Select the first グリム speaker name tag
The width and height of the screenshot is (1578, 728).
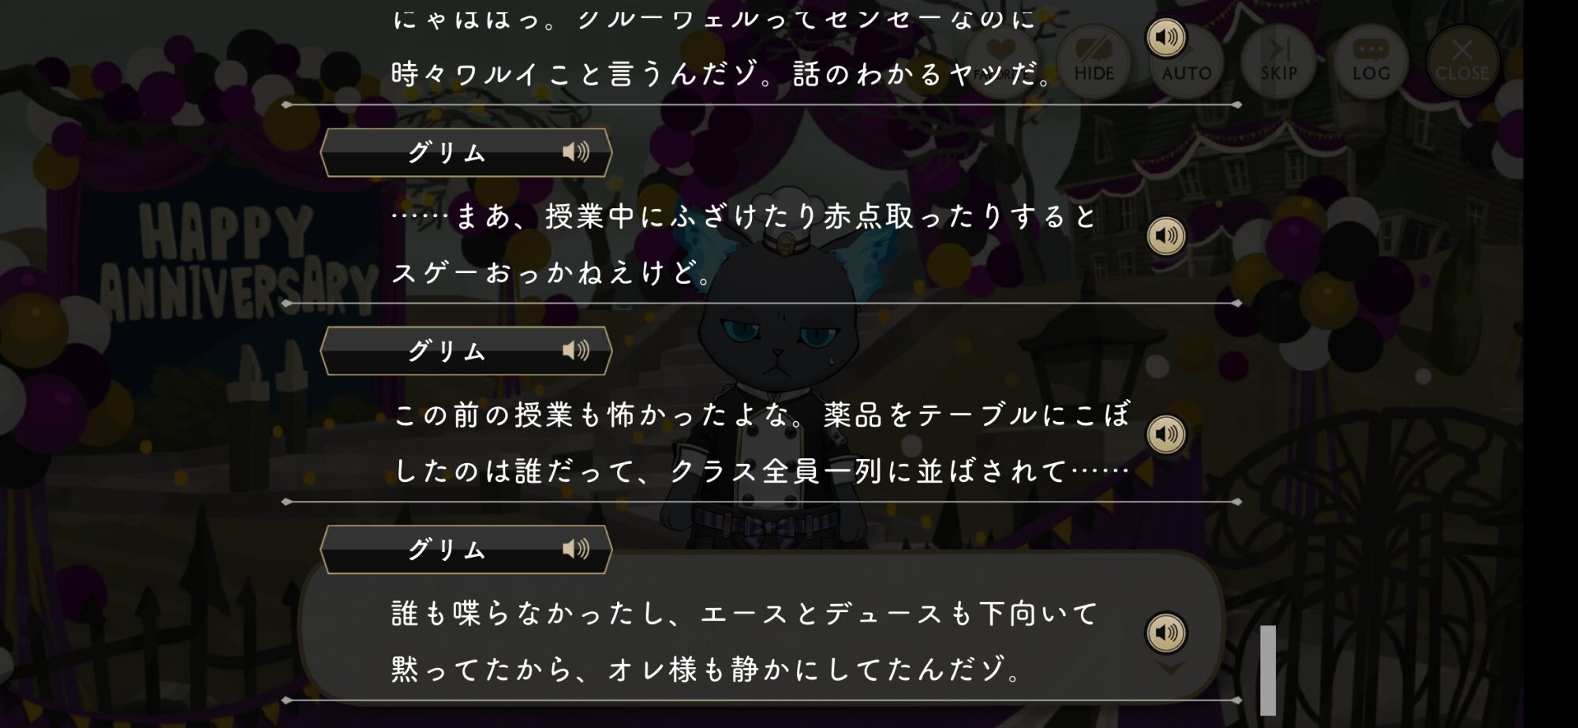[x=466, y=152]
